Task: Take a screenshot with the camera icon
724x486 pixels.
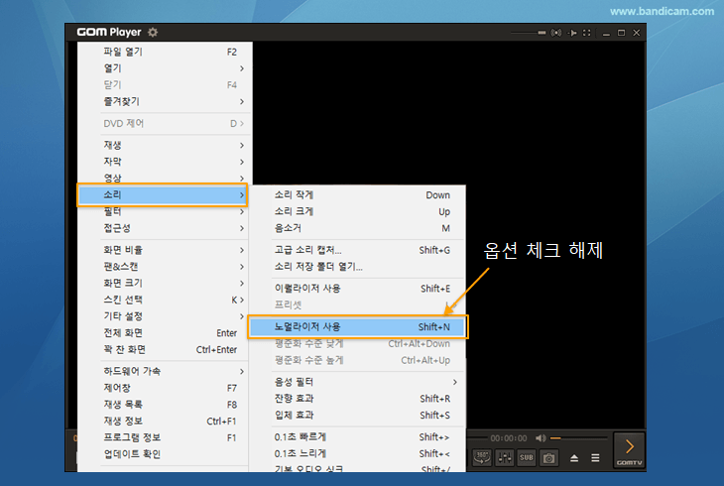Action: click(548, 457)
